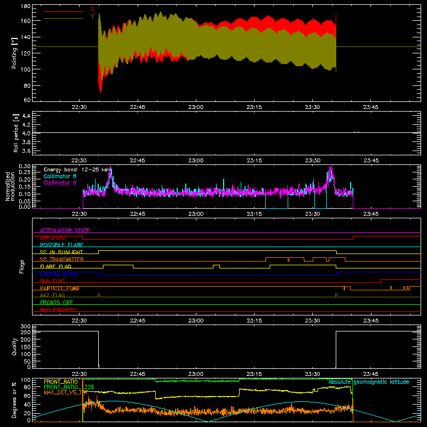
Task: Click the 'Quality' vertical axis title
Action: (14, 346)
